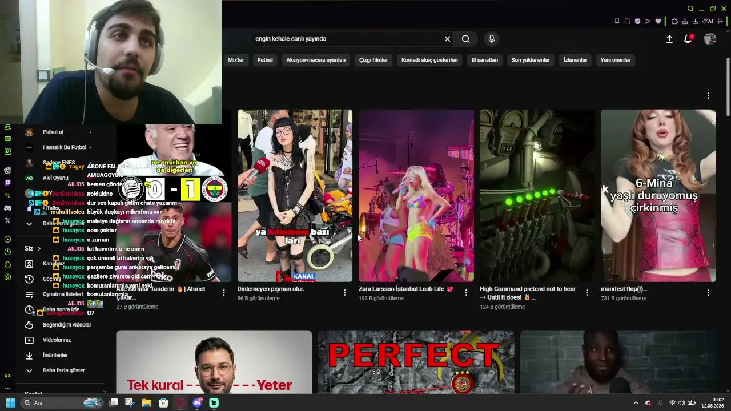Open Beğendiğim videolar in the sidebar

60,325
